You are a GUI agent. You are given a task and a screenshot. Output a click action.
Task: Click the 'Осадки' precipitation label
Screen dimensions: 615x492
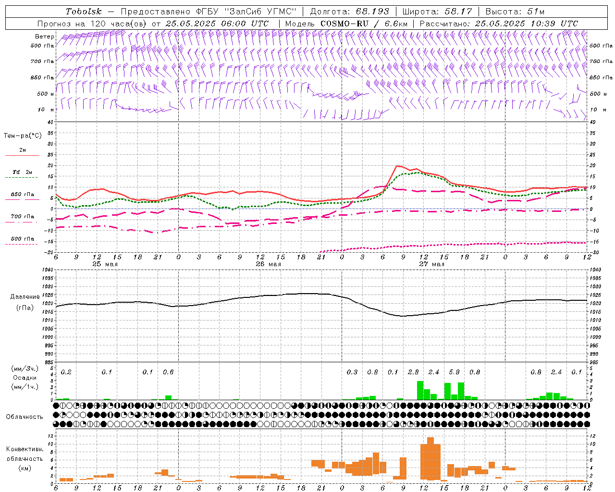click(x=25, y=378)
